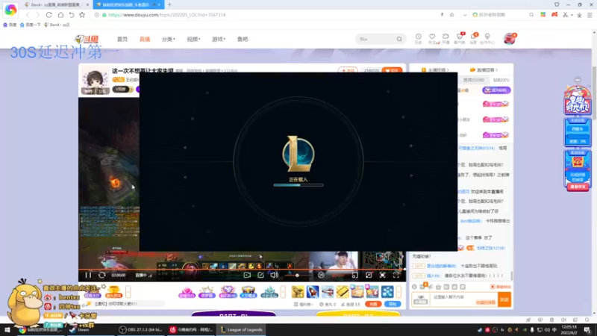Screen dimensions: 597x336
Task: Go to the browser home page icon
Action: [60, 15]
